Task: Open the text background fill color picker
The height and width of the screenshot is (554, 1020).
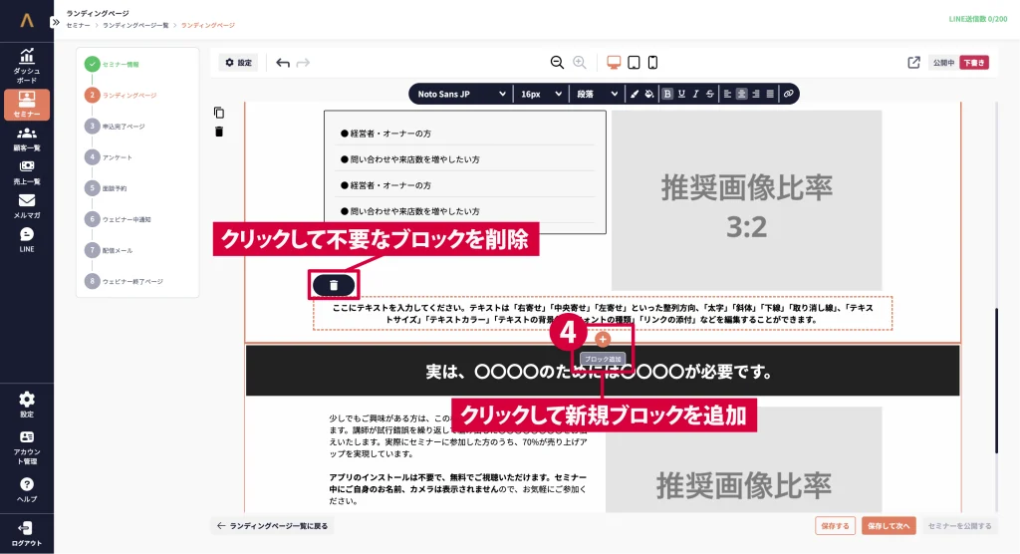Action: tap(648, 94)
